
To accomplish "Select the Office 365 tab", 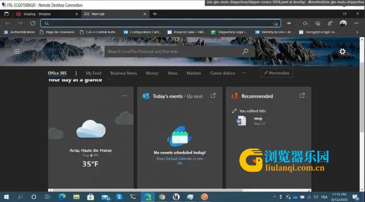I will click(x=57, y=73).
